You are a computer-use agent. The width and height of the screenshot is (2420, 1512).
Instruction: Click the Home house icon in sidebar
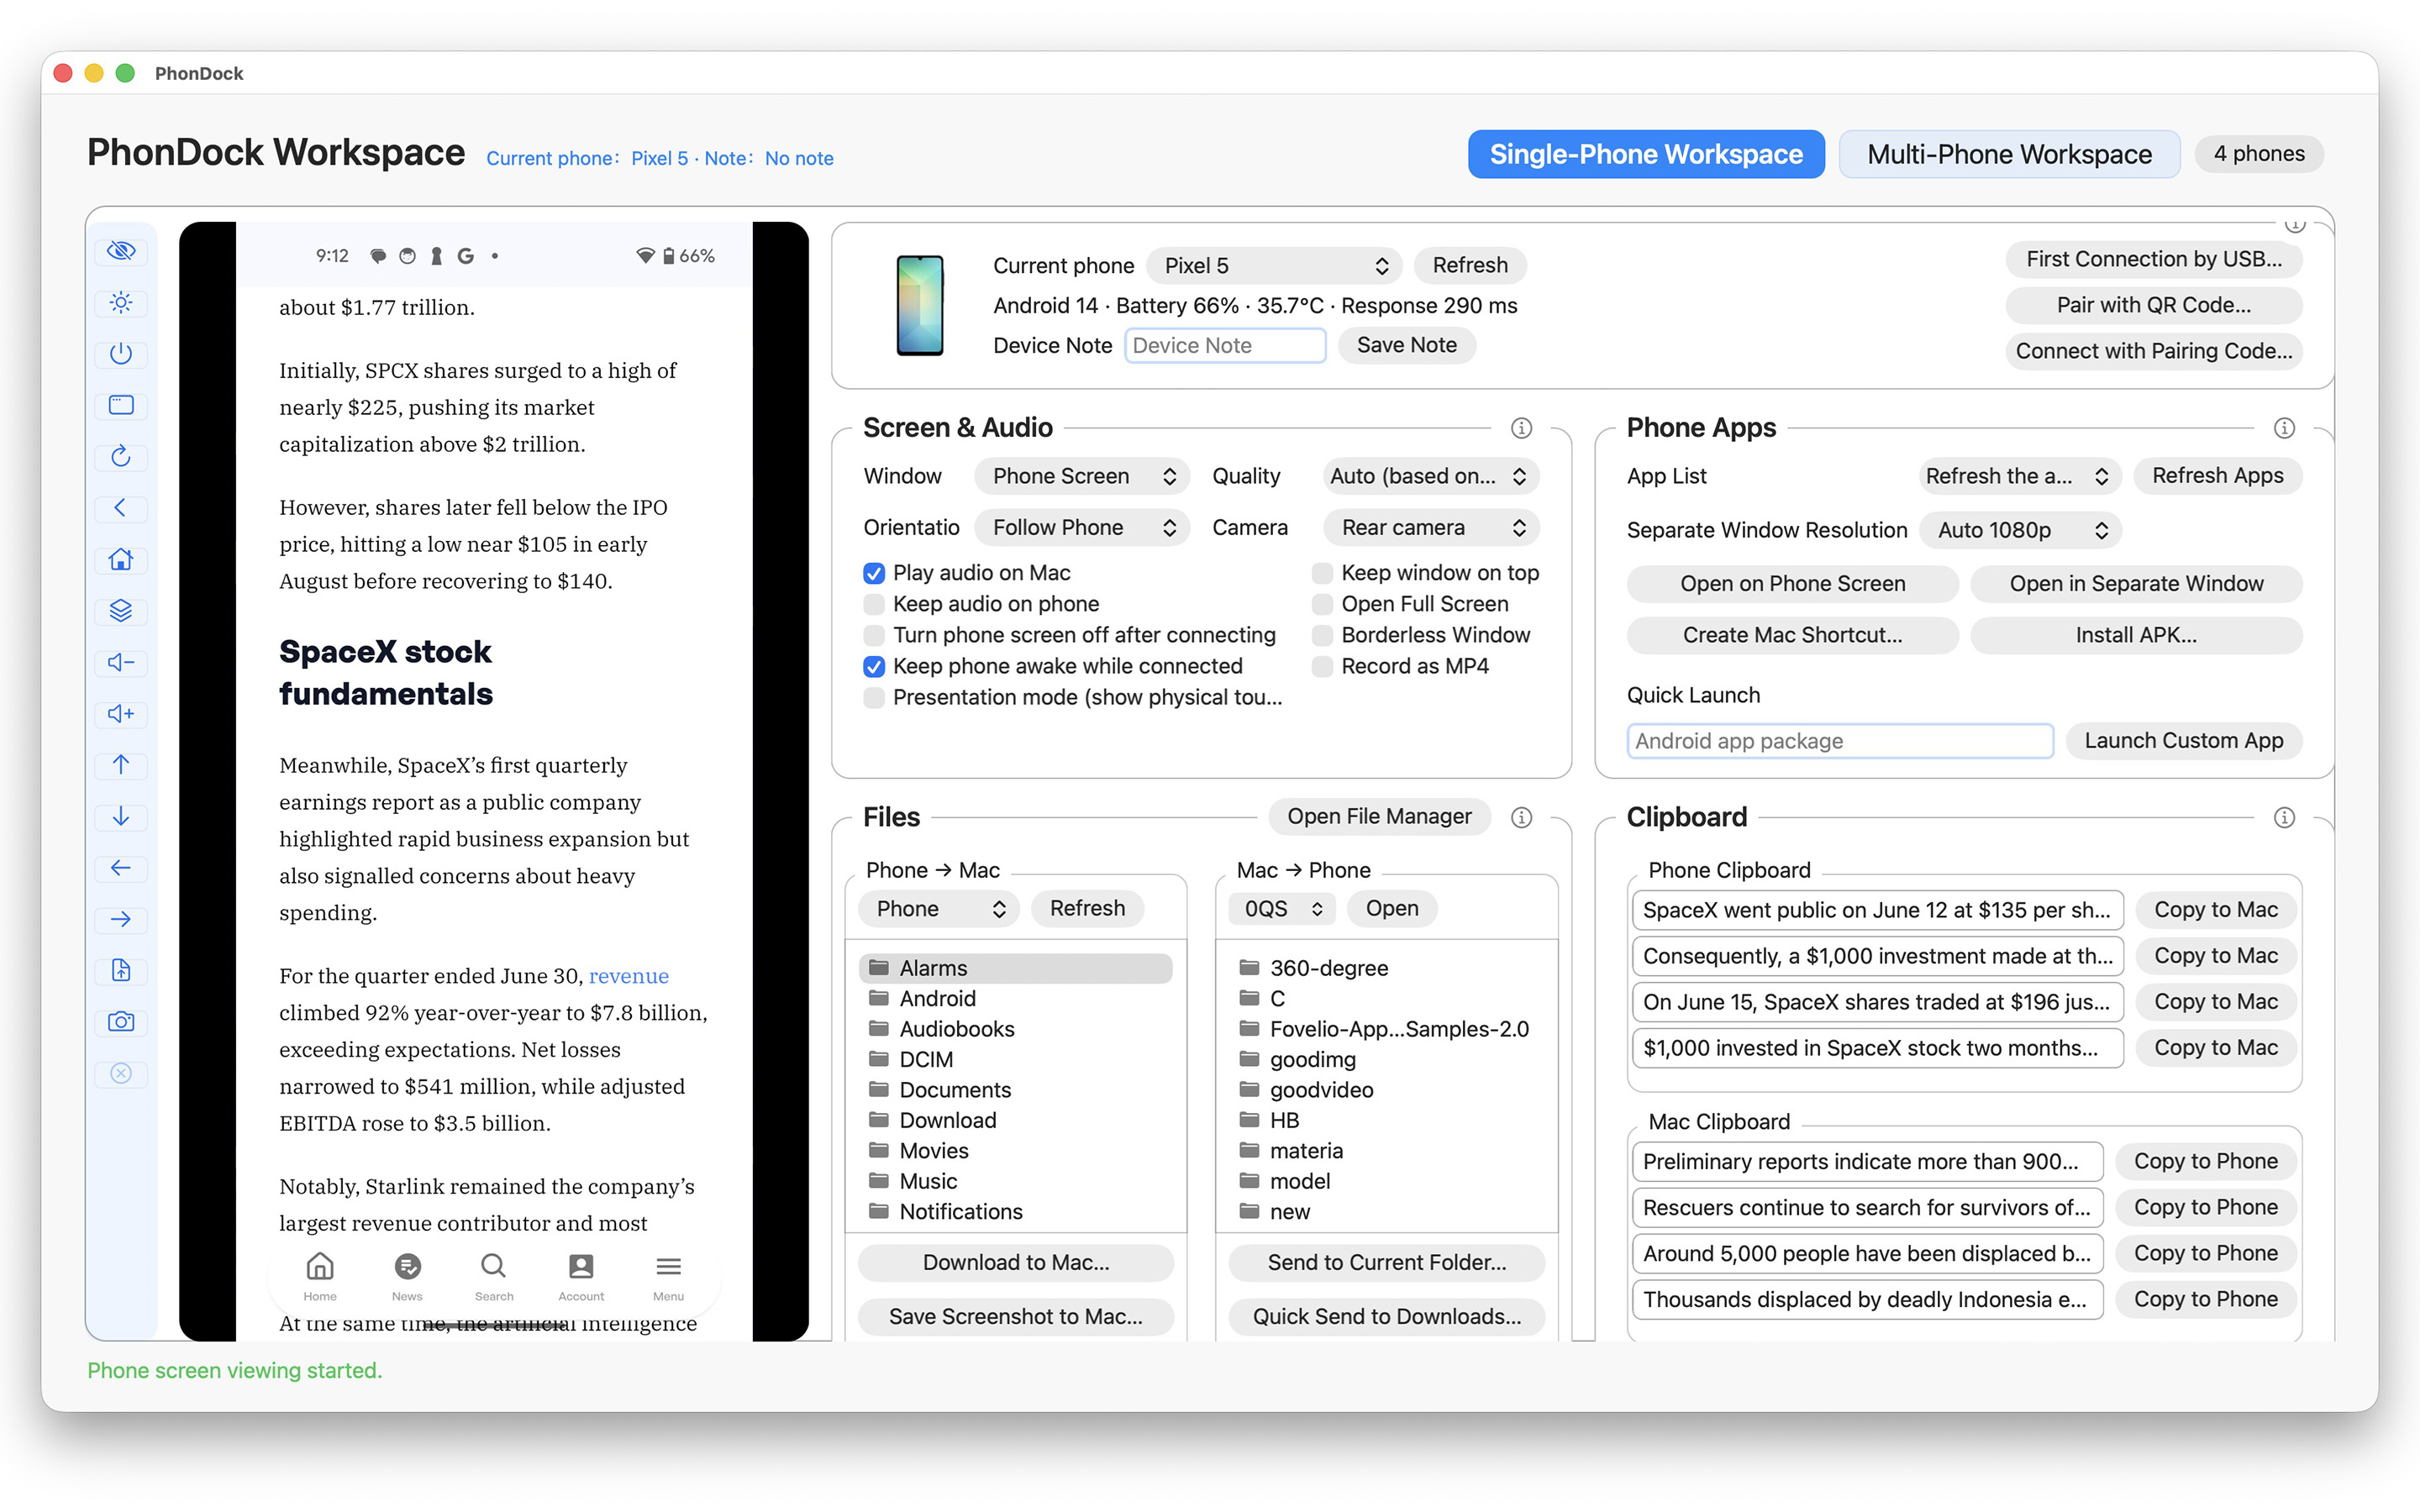(121, 559)
